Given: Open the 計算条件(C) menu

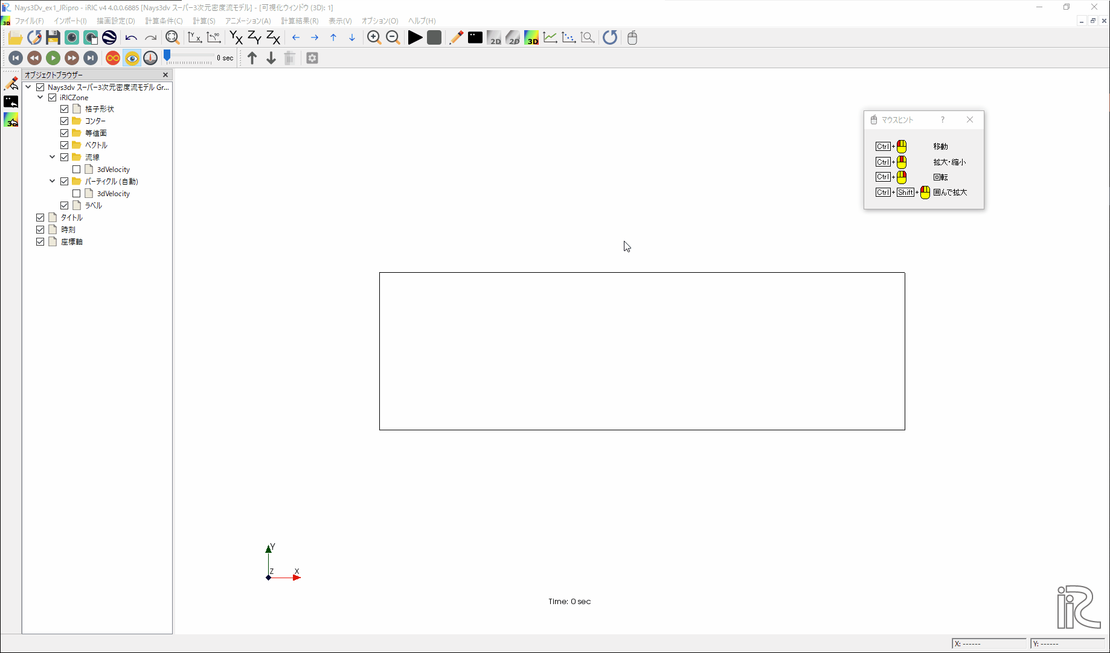Looking at the screenshot, I should (x=164, y=21).
